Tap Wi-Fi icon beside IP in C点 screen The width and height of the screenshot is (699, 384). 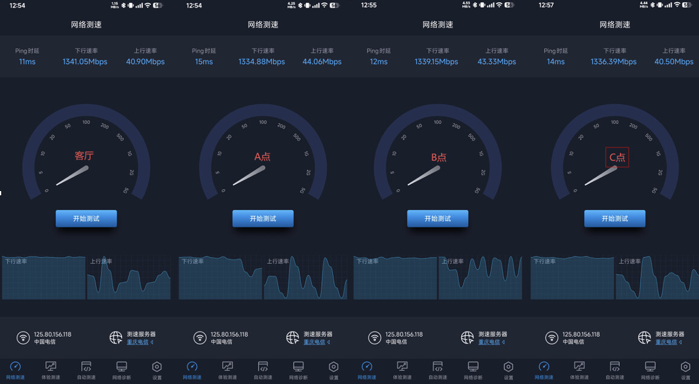(x=551, y=337)
